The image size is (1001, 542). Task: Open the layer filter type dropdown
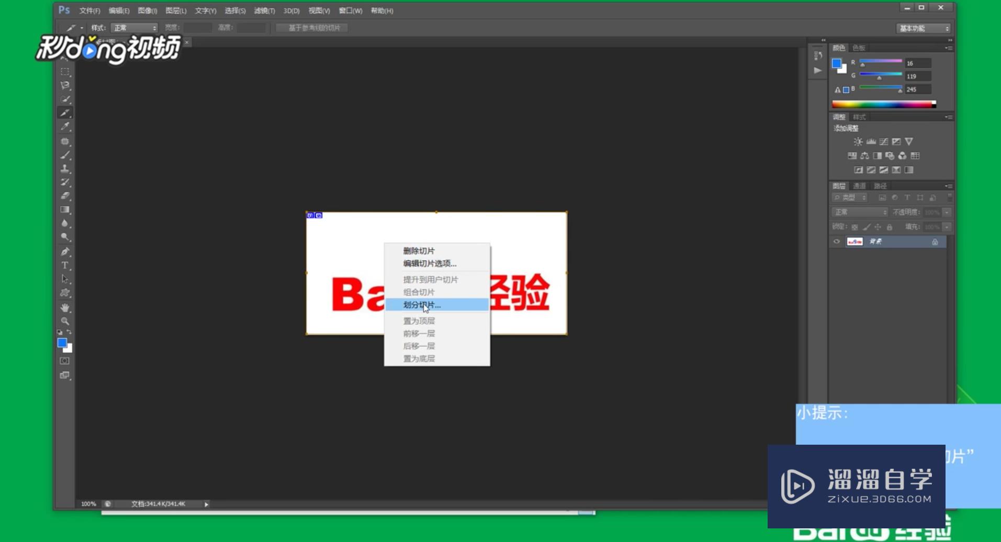(849, 198)
